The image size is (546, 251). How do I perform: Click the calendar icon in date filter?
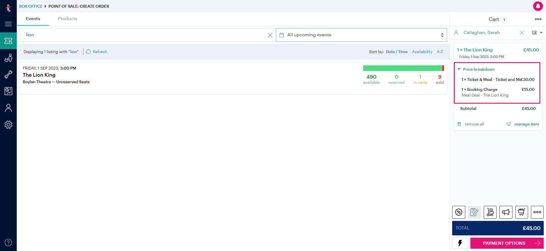(x=282, y=35)
